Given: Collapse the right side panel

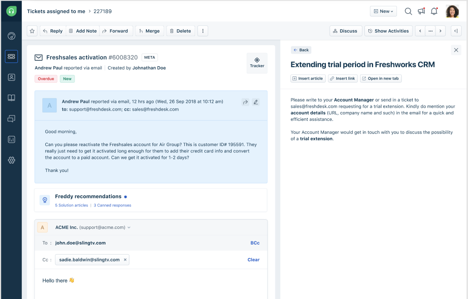Looking at the screenshot, I should [456, 31].
